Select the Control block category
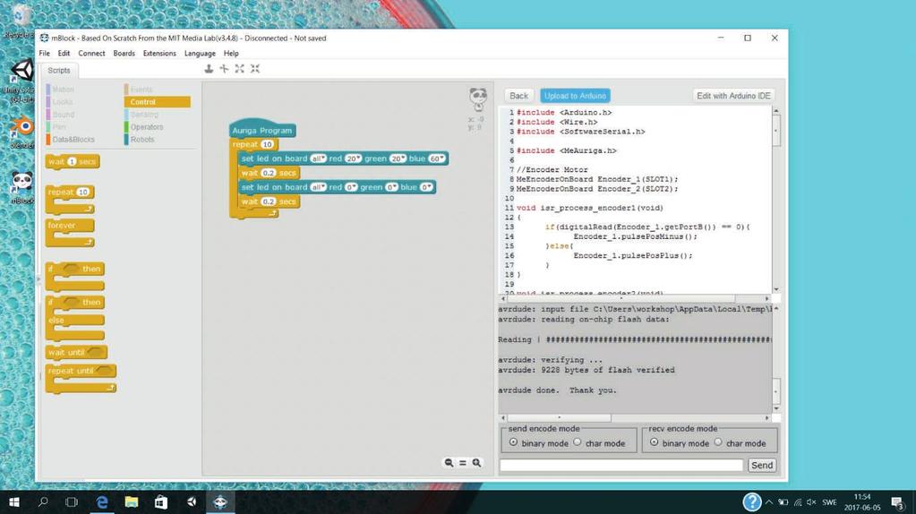Viewport: 916px width, 514px height. click(x=158, y=101)
